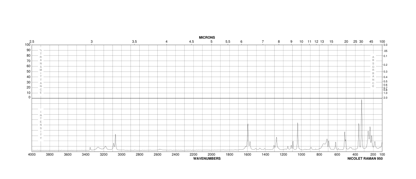Click the 45 microns tick label
Image resolution: width=416 pixels, height=179 pixels.
pos(371,41)
